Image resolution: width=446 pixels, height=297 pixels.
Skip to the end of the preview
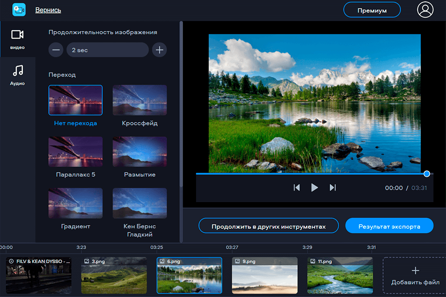pos(333,187)
